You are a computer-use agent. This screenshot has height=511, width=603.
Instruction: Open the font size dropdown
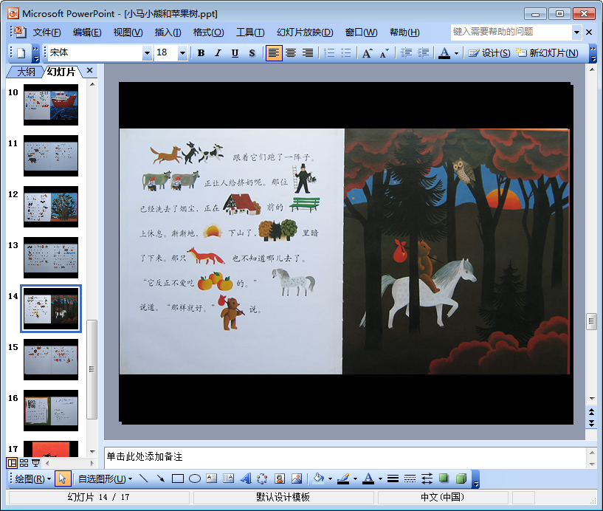[x=182, y=53]
